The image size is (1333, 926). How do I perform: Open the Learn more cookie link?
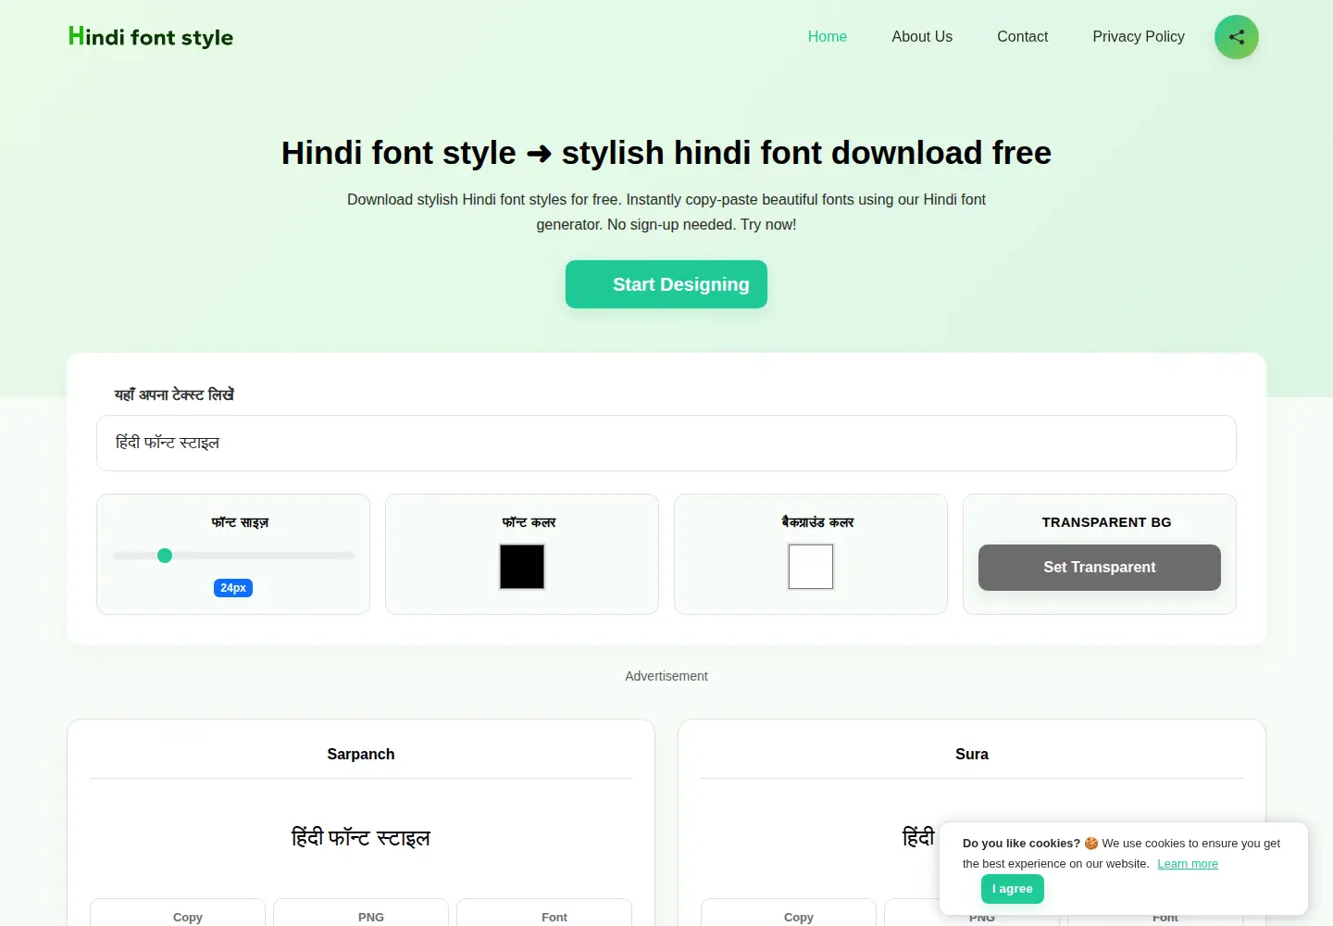[x=1188, y=864]
